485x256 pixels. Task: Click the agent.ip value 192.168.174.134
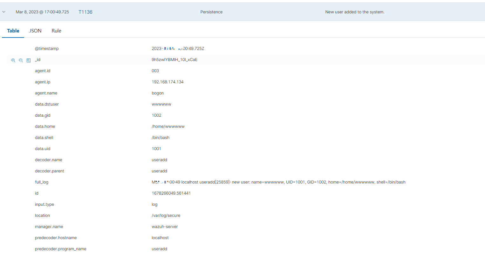167,82
